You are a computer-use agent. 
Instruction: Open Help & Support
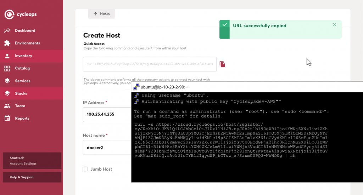tap(32, 177)
